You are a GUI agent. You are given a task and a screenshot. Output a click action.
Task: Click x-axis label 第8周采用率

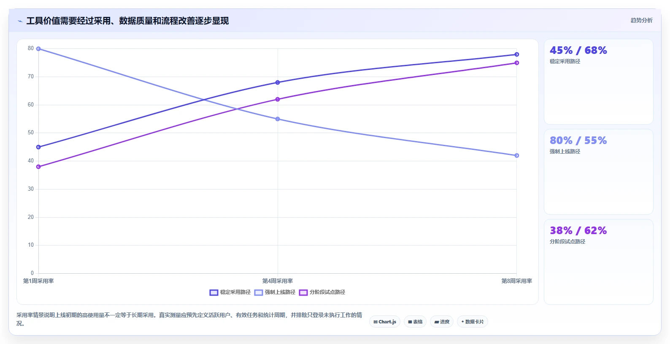516,281
